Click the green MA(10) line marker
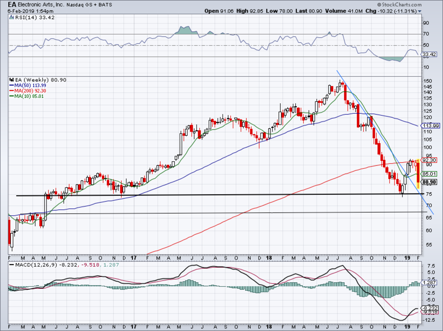Screen dimensions: 443x331 [x=11, y=96]
